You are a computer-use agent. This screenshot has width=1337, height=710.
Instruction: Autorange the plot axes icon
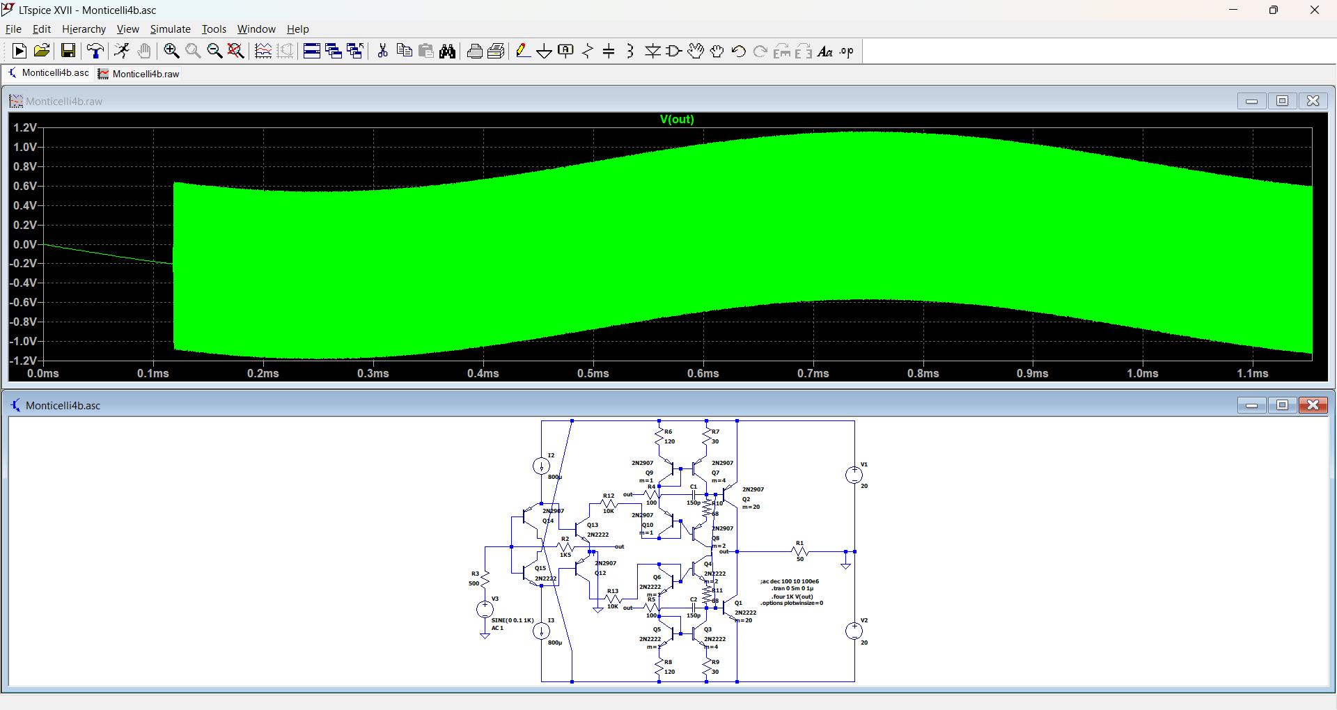coord(263,51)
